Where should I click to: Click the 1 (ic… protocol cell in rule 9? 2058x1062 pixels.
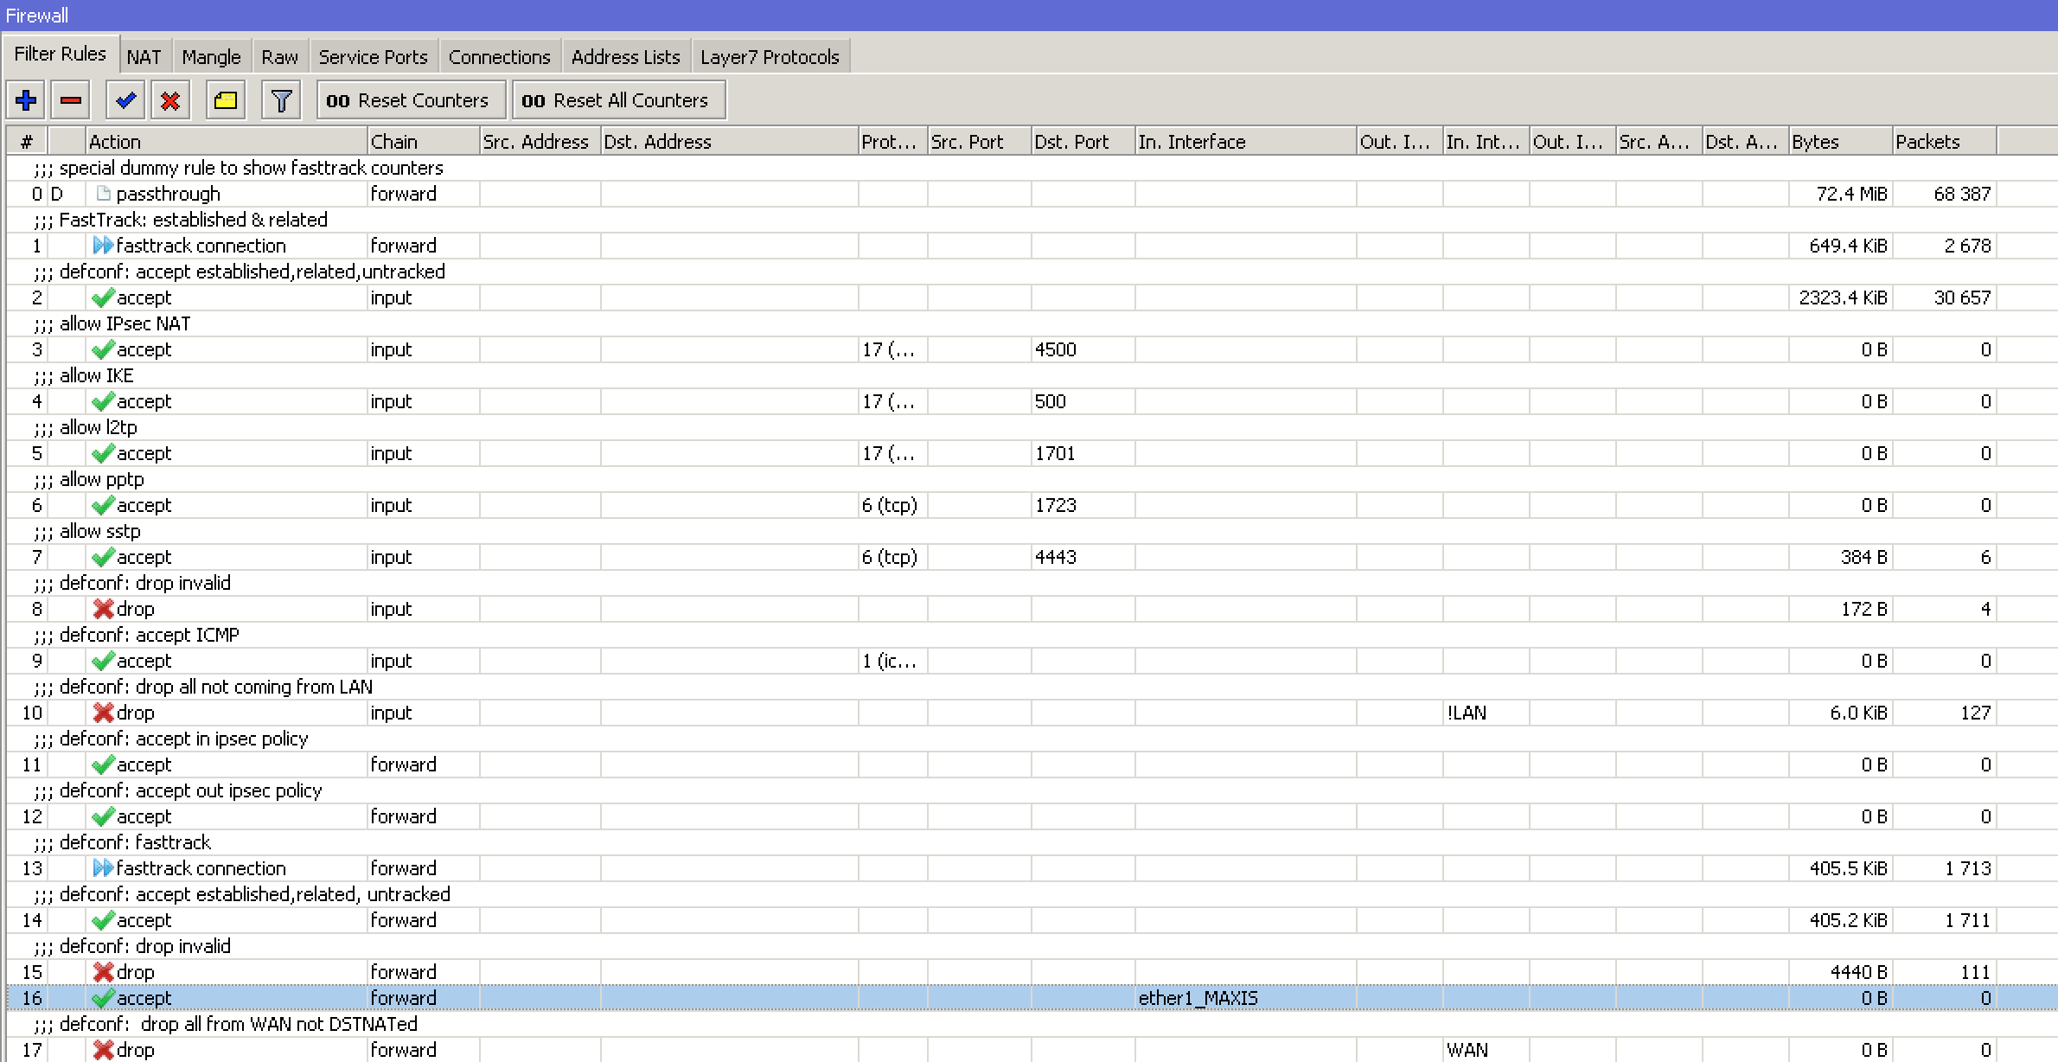pos(892,661)
